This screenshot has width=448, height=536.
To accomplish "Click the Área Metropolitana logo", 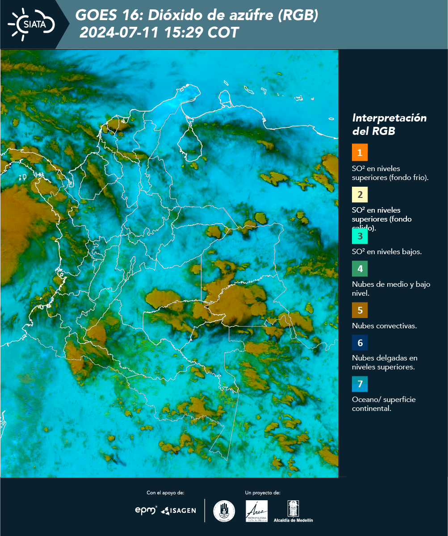I will [x=257, y=511].
